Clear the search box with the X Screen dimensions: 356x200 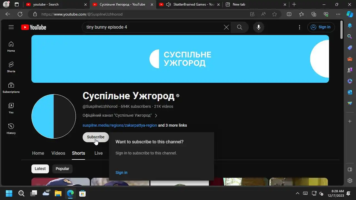(226, 27)
